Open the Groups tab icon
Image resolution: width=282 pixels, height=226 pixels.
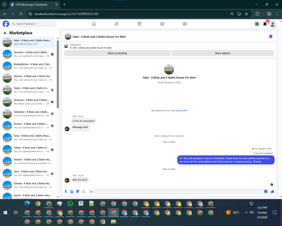(185, 24)
